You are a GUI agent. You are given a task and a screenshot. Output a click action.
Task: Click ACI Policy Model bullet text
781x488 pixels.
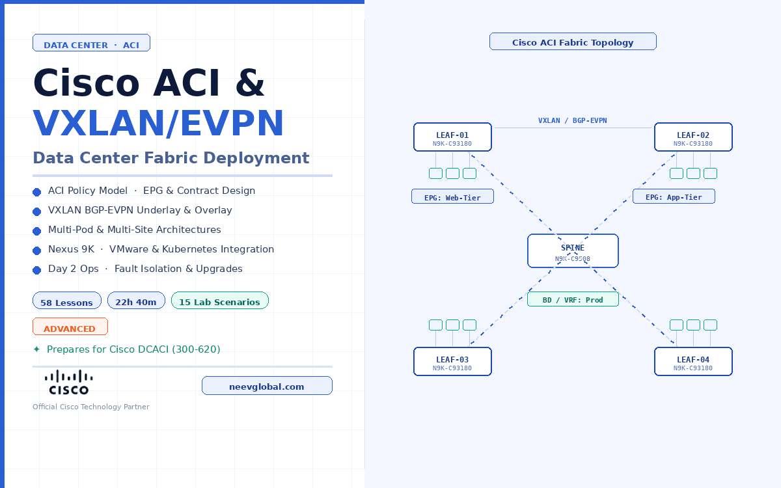coord(152,191)
